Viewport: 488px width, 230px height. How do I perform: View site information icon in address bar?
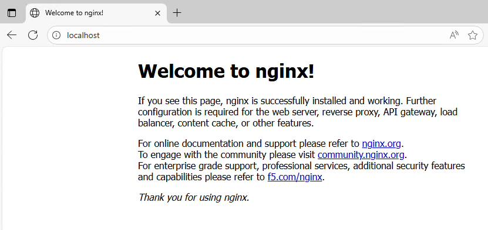[x=56, y=35]
